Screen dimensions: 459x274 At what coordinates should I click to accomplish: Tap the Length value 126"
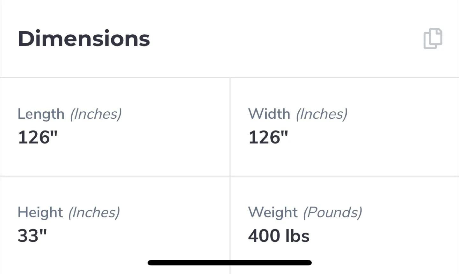tap(38, 137)
